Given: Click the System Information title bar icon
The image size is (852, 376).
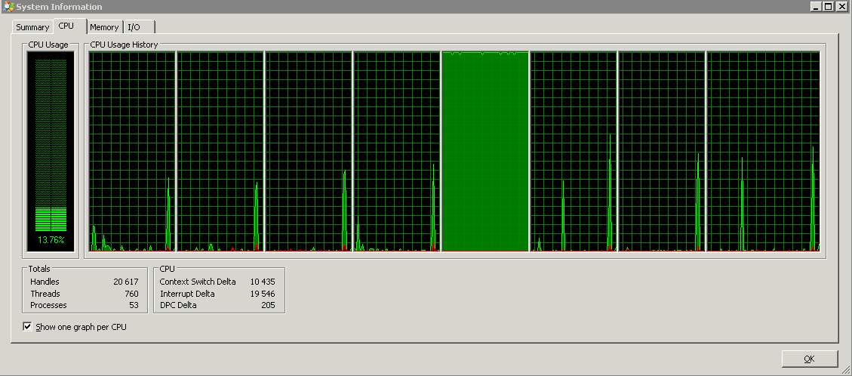Looking at the screenshot, I should [8, 7].
